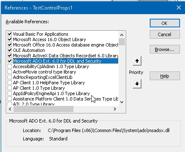Move selected reference down in priority
185x152 pixels.
point(137,83)
